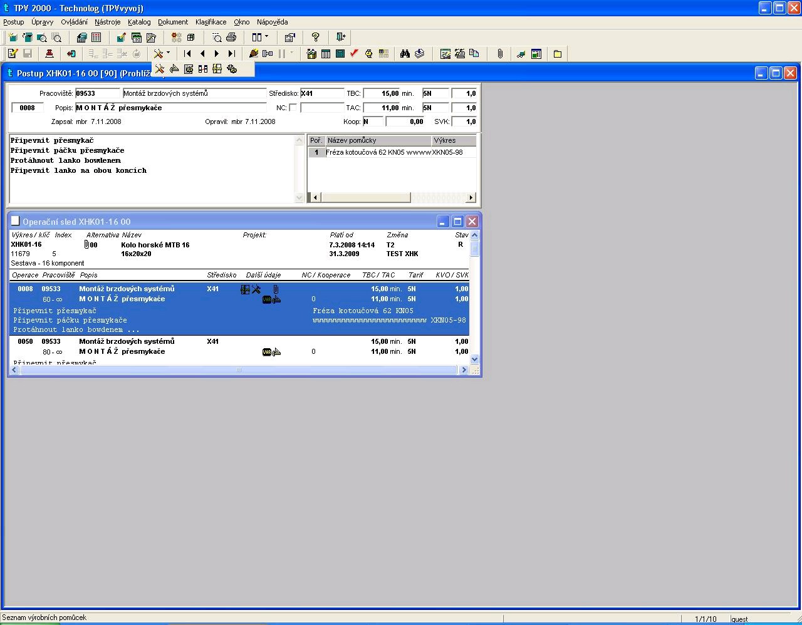The image size is (802, 625).
Task: Click quest user in status bar
Action: click(739, 619)
